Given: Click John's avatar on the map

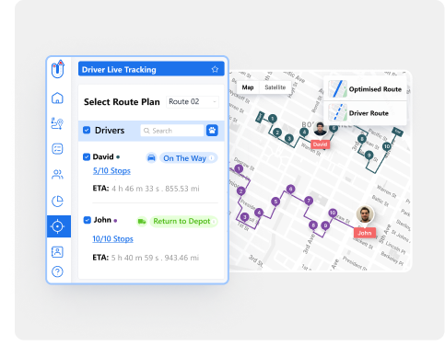Looking at the screenshot, I should coord(365,214).
